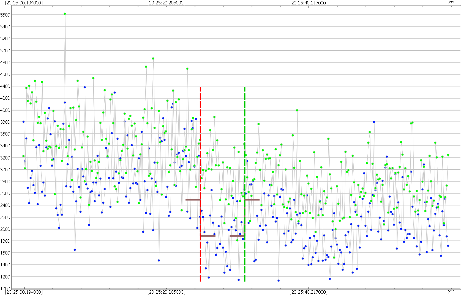Viewport: 461px width, 295px height.
Task: Click top axis label [20:25:20.205000]
Action: [166, 3]
